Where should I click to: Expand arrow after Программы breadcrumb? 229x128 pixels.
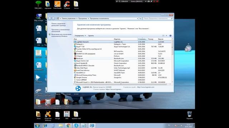[88, 18]
